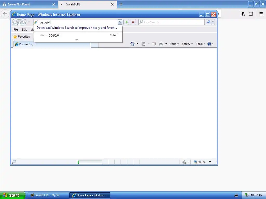Viewport: 266px width, 199px height.
Task: Open search provider options dropdown
Action: [213, 22]
